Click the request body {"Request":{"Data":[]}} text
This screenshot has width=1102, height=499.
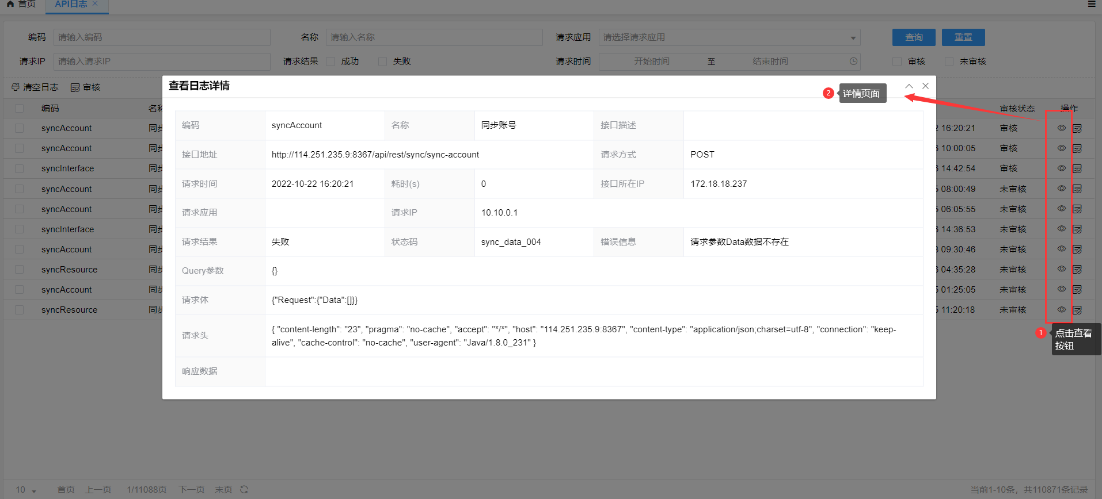(x=315, y=300)
